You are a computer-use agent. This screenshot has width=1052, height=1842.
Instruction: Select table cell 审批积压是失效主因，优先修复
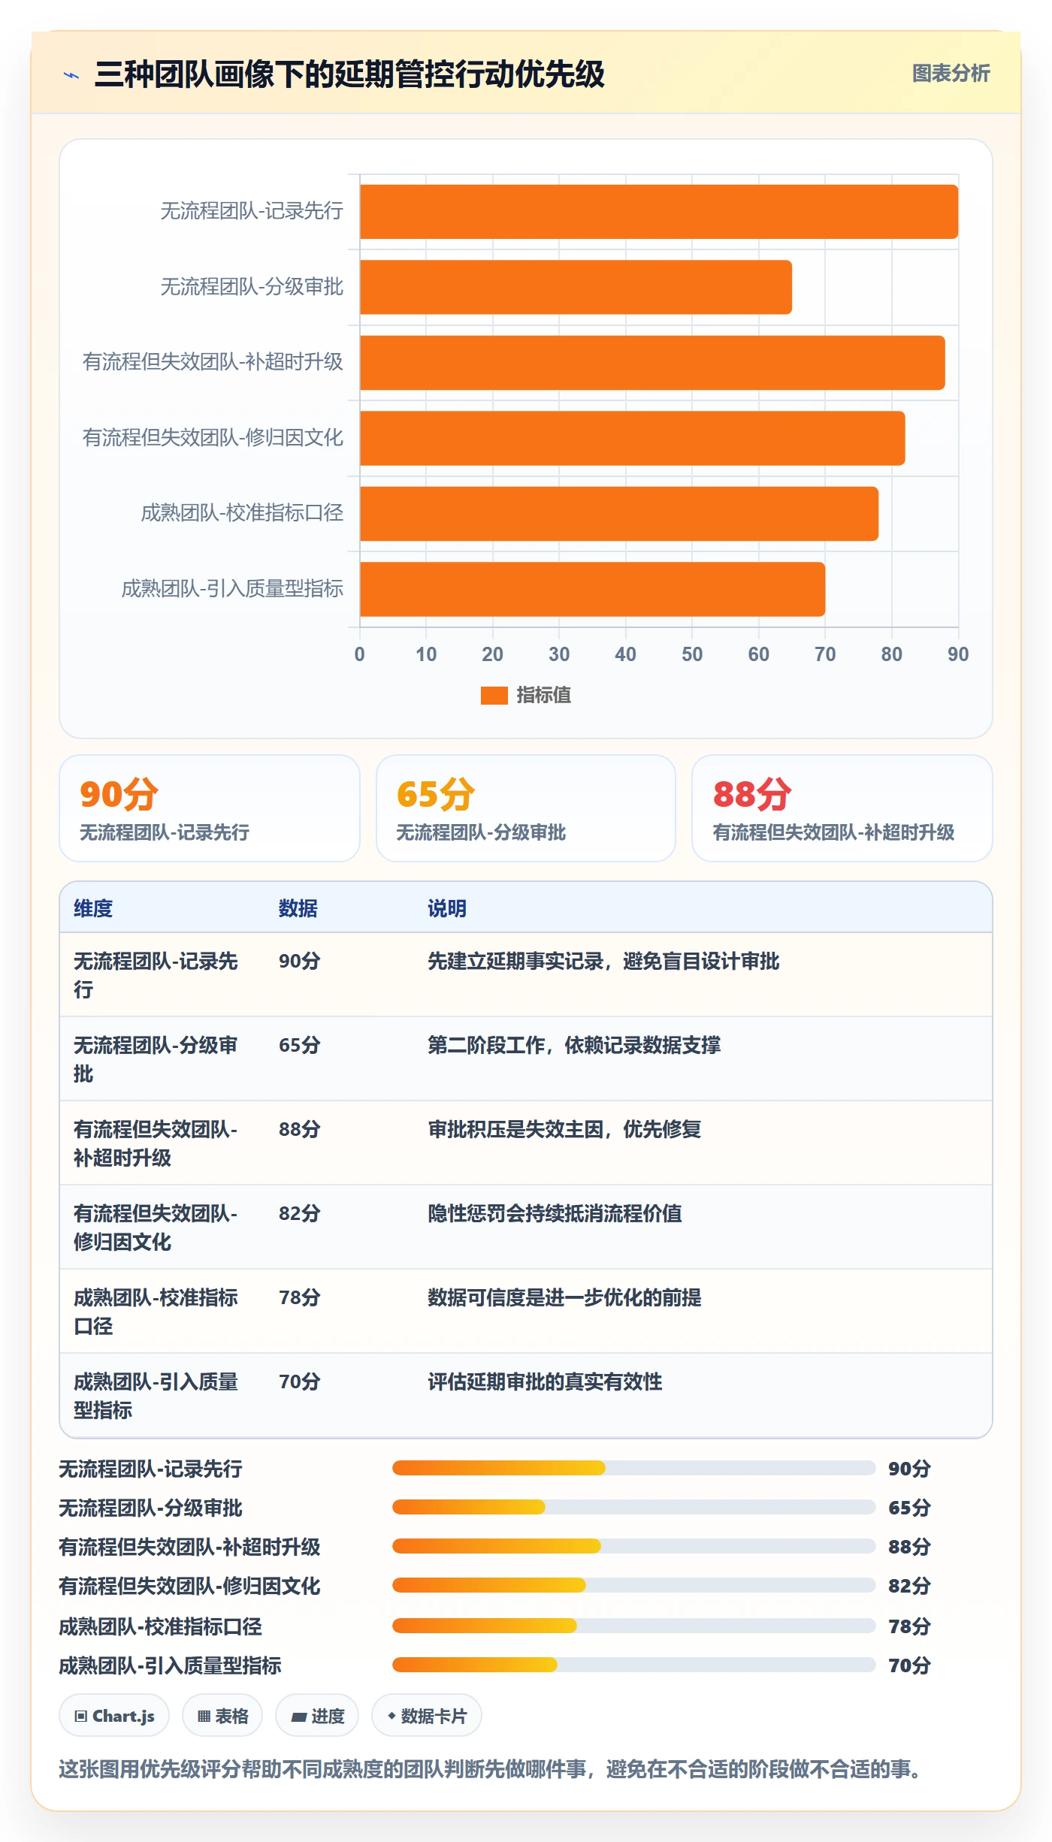(564, 1129)
